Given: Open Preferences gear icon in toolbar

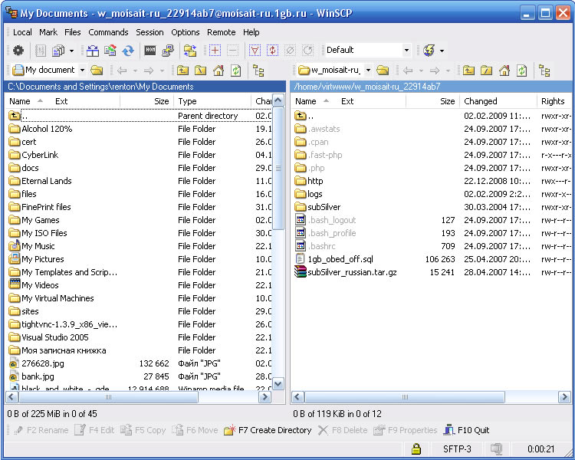Looking at the screenshot, I should (18, 51).
